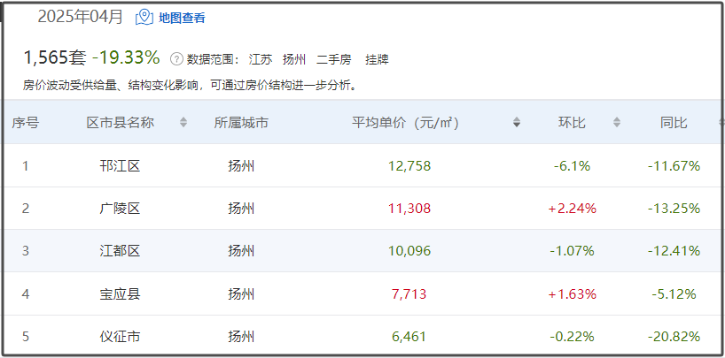Click the -19.33% change figure
The height and width of the screenshot is (358, 725).
(126, 57)
